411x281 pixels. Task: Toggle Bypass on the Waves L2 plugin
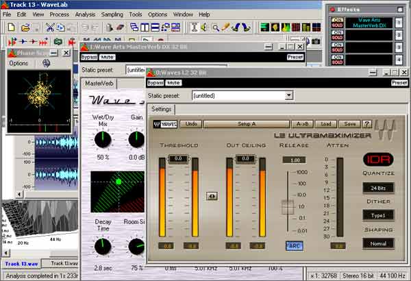155,82
